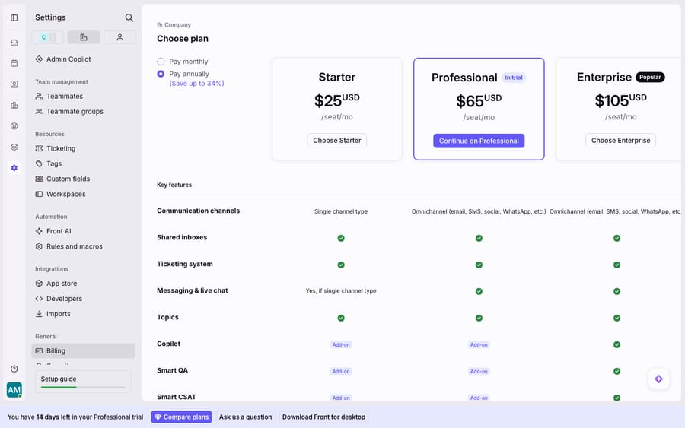685x428 pixels.
Task: Click "Key features" heading
Action: (x=174, y=185)
